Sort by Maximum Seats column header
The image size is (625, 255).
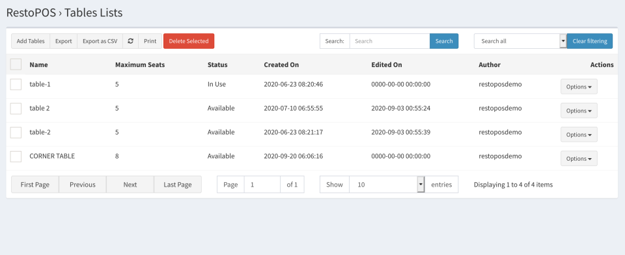(140, 64)
